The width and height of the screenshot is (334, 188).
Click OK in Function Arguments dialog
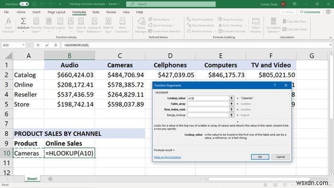[x=260, y=157]
